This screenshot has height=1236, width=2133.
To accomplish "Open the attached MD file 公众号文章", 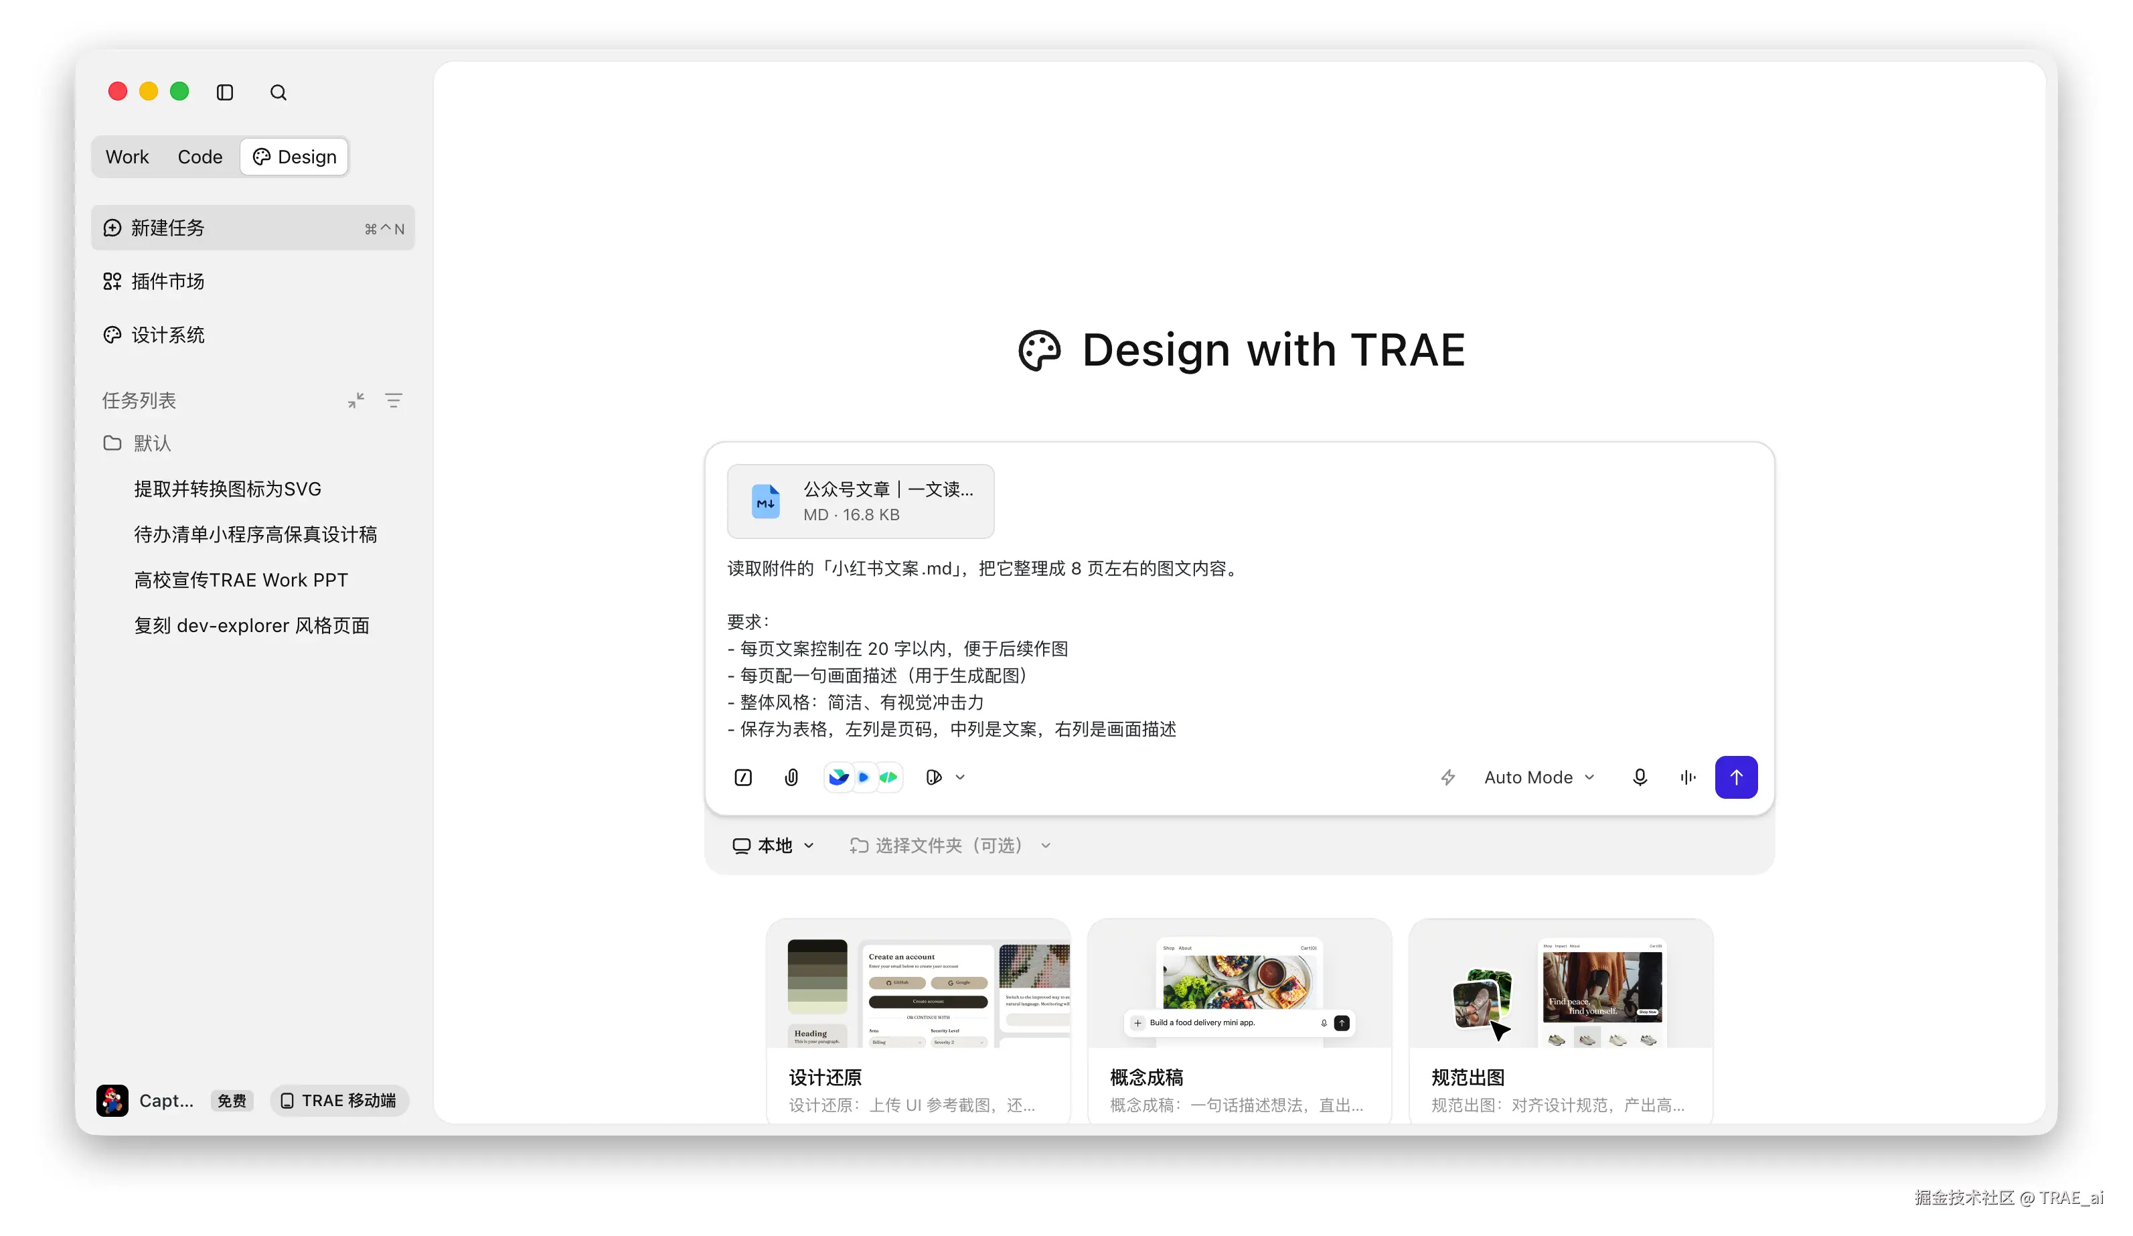I will [x=860, y=501].
